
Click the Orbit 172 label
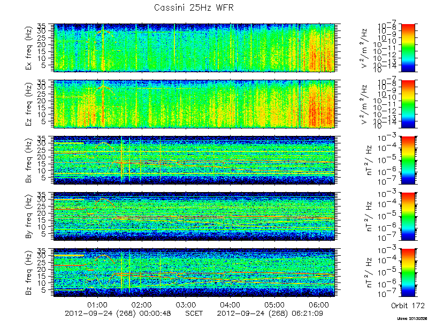408,305
